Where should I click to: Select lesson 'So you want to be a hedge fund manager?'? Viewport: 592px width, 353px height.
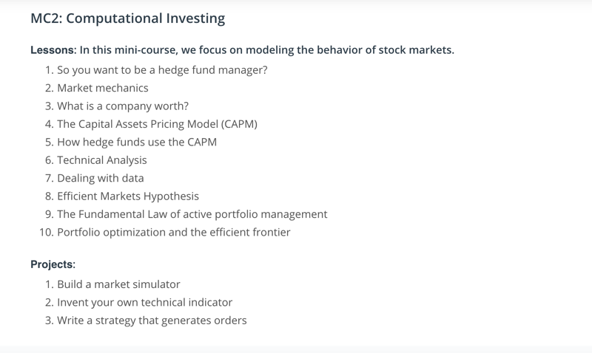(x=162, y=70)
